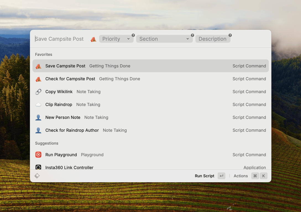
Task: Click the tent icon in Save Campsite Post row
Action: tap(38, 66)
